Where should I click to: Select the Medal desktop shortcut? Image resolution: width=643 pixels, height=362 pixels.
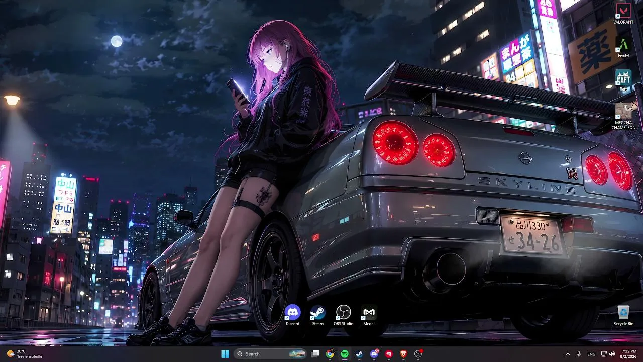(x=369, y=316)
